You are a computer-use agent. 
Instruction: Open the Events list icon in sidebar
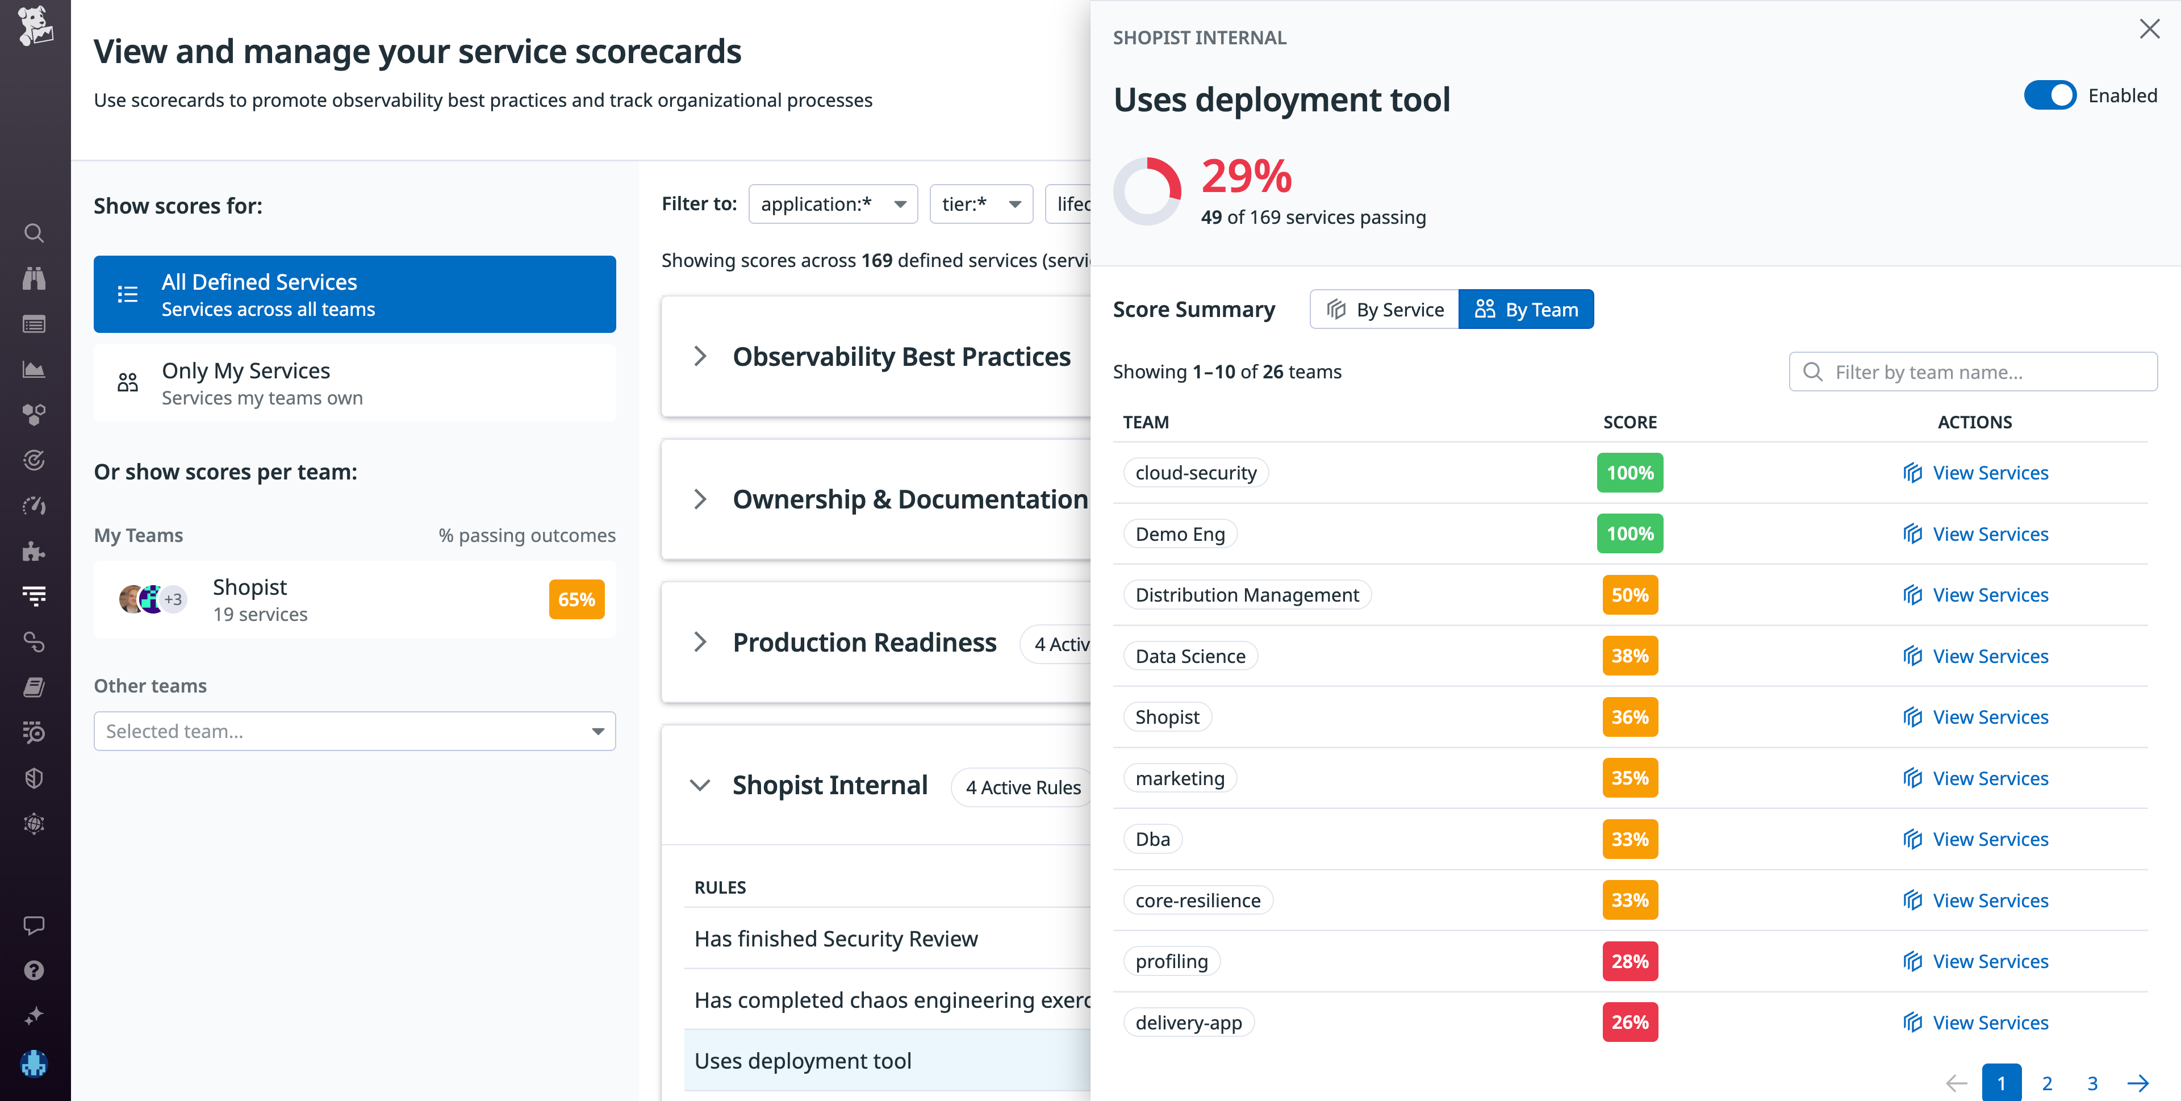tap(34, 323)
